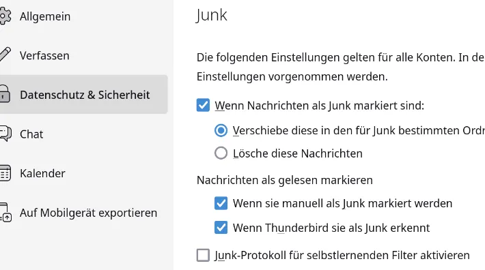485x270 pixels.
Task: Click the Verfassen pencil icon
Action: (5, 55)
